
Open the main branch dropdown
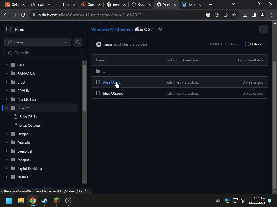tap(38, 42)
